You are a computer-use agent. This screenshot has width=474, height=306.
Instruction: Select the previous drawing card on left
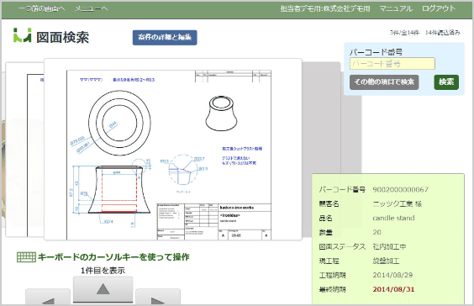click(x=24, y=150)
